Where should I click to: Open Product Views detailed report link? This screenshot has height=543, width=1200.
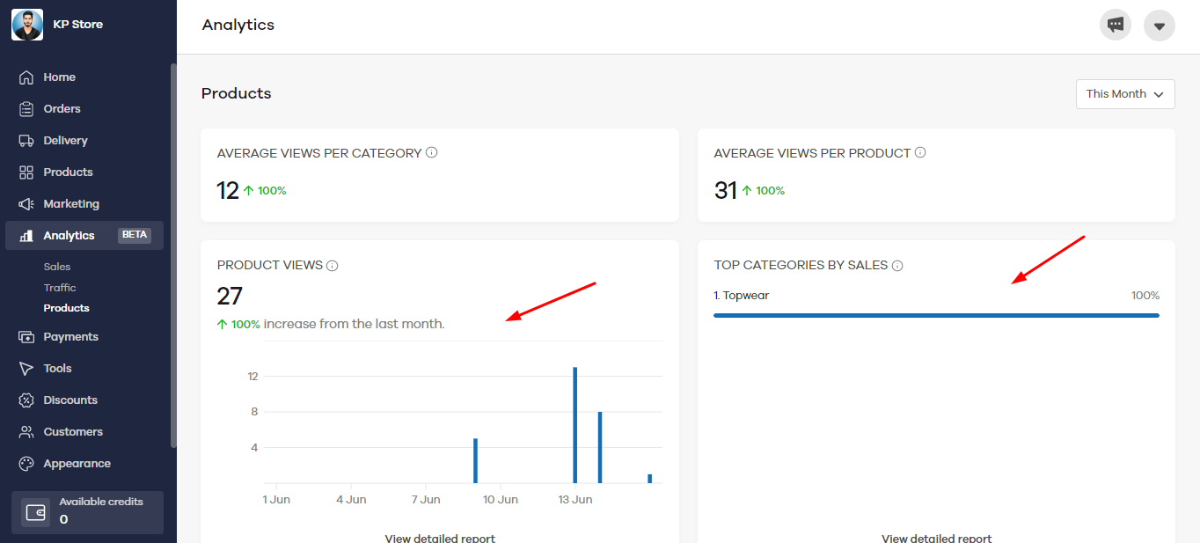[440, 538]
